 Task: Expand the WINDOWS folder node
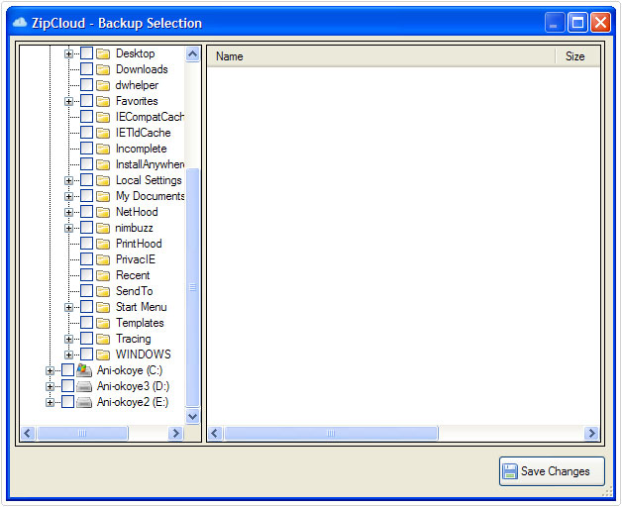tap(68, 355)
